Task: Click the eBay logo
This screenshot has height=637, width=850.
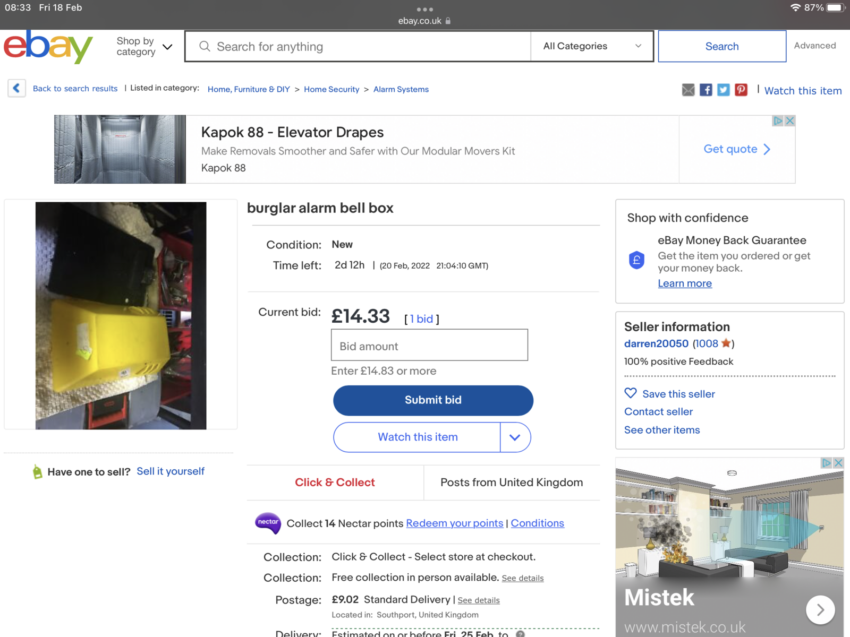Action: point(48,47)
